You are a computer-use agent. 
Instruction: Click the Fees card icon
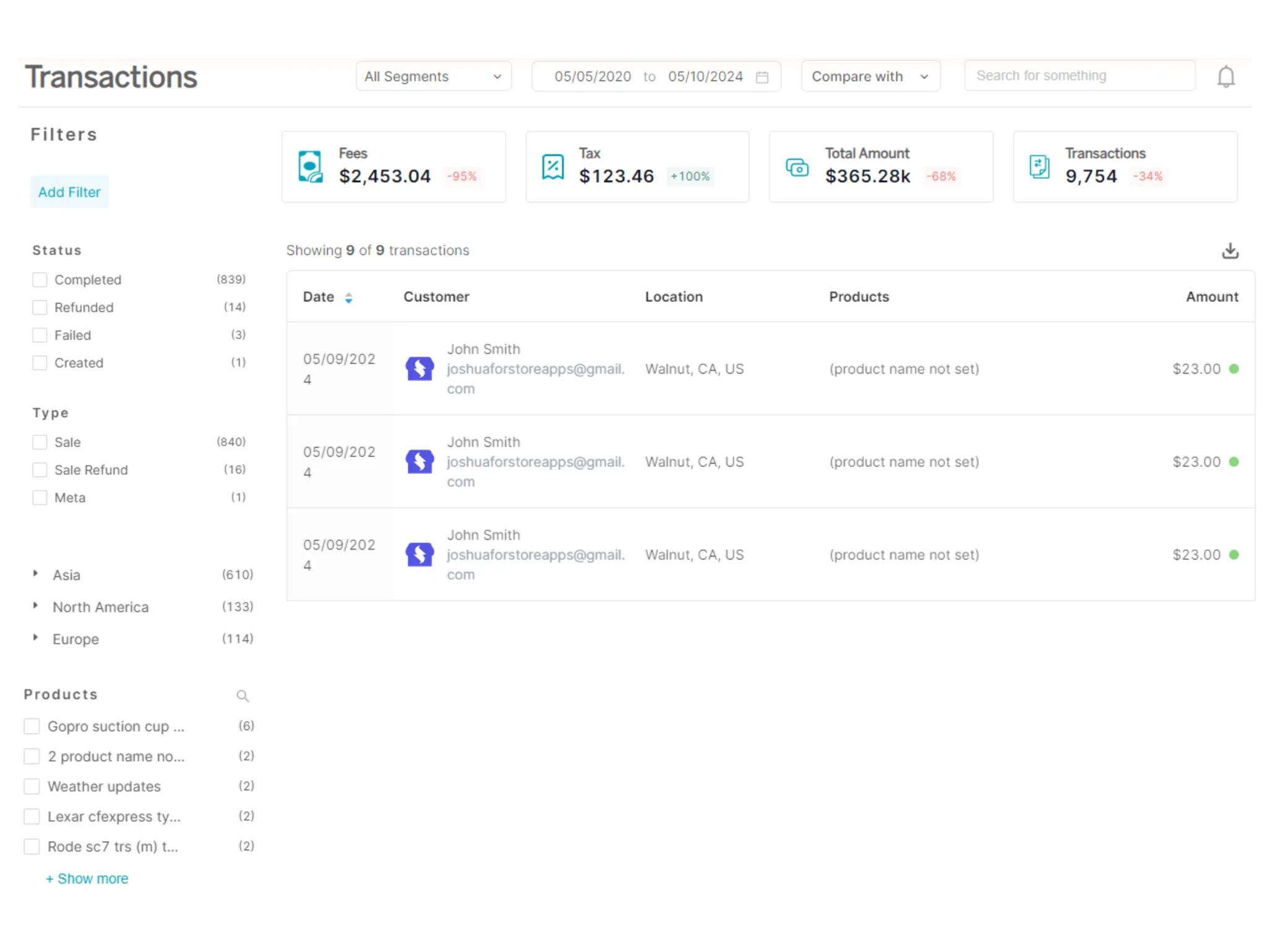click(310, 166)
